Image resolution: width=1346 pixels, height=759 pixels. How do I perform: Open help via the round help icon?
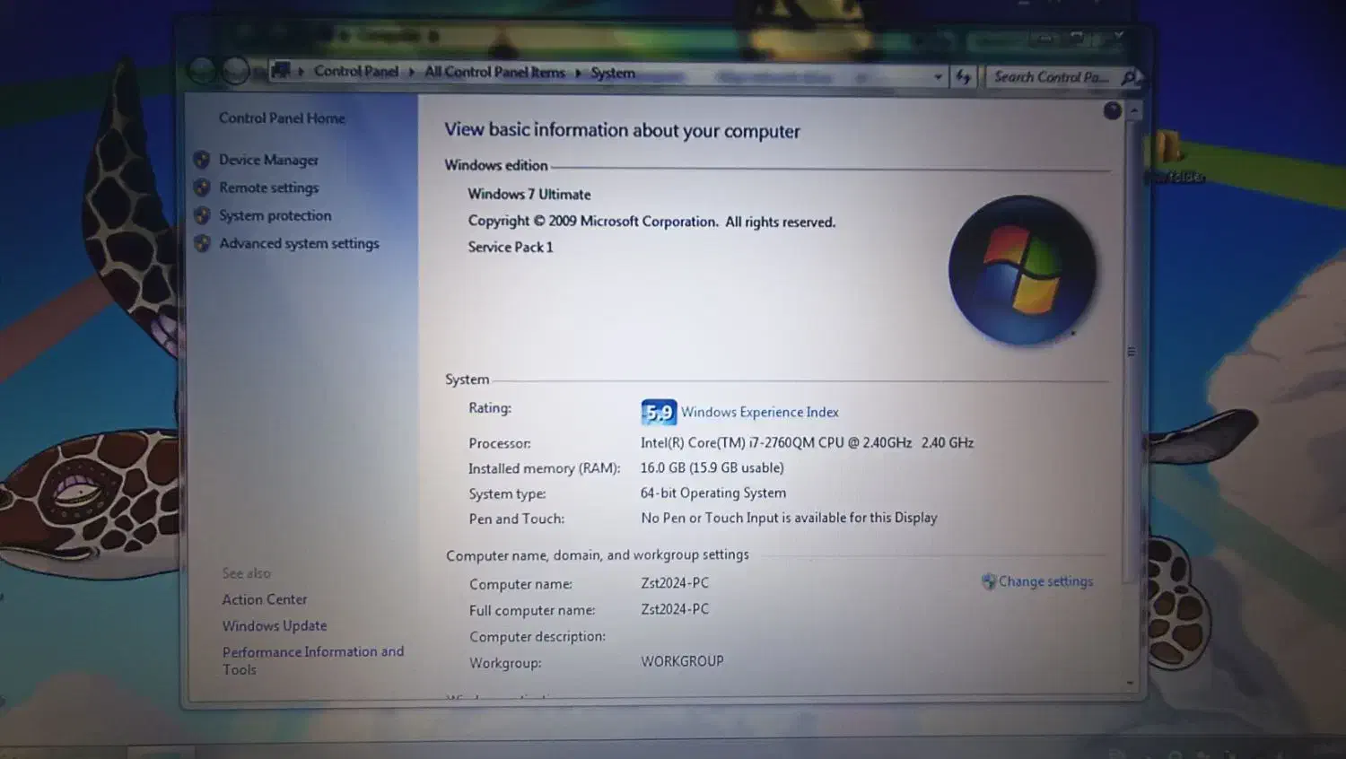coord(1112,110)
